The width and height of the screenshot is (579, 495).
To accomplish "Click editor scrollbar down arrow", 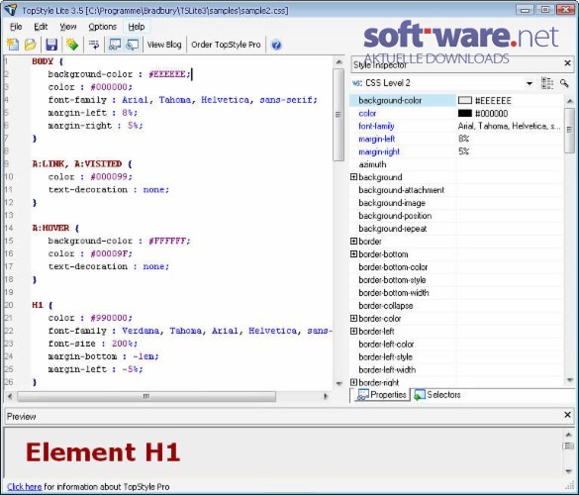I will (338, 383).
